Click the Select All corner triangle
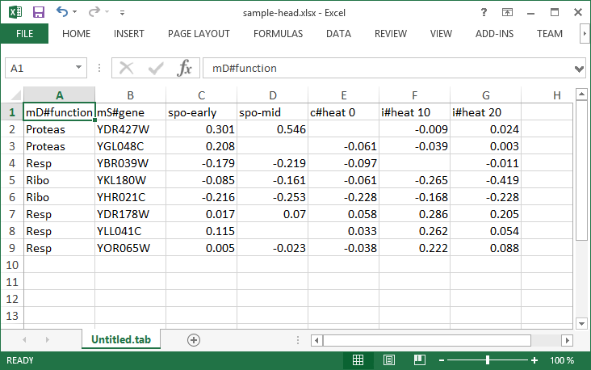Image resolution: width=591 pixels, height=370 pixels. (x=12, y=95)
